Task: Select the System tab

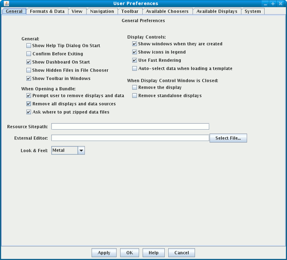Action: click(252, 11)
